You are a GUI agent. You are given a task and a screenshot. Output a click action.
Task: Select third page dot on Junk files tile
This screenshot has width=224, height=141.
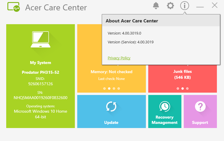click(187, 88)
